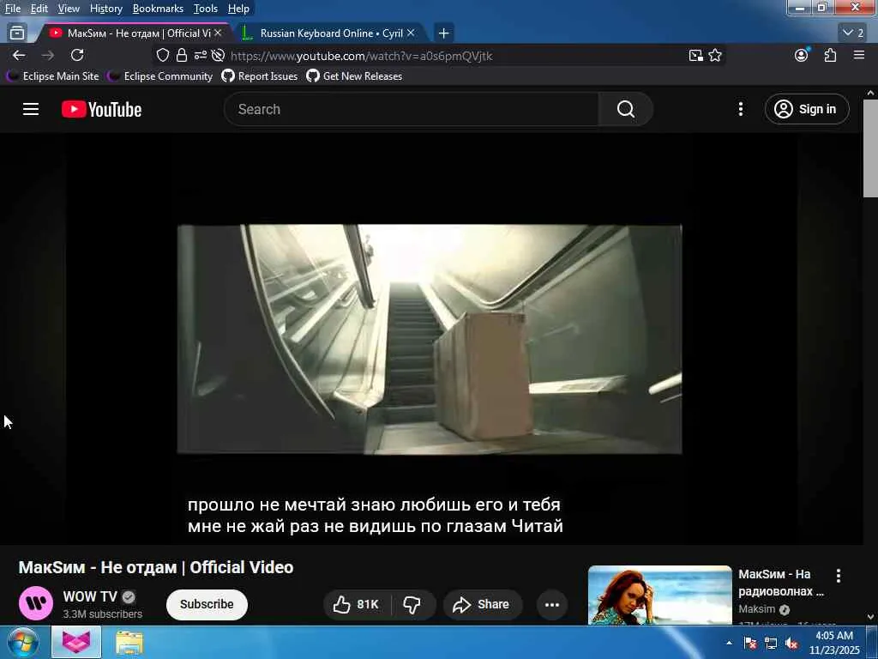Open Action Center flag tray icon
878x659 pixels.
(749, 644)
